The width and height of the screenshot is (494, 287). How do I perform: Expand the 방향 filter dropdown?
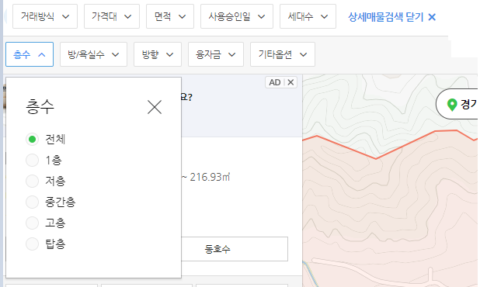pyautogui.click(x=158, y=54)
